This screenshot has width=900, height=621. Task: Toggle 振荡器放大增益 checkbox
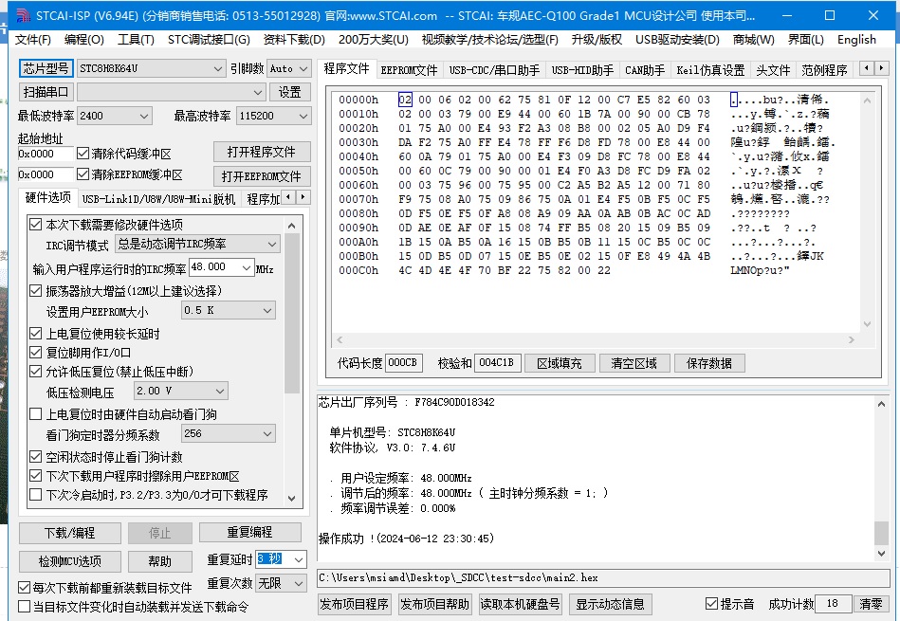[x=36, y=291]
